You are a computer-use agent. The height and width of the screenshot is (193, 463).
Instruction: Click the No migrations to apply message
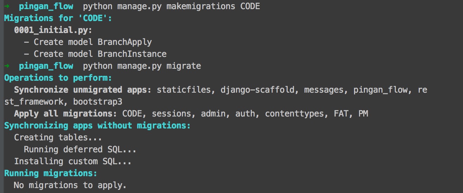pyautogui.click(x=70, y=185)
